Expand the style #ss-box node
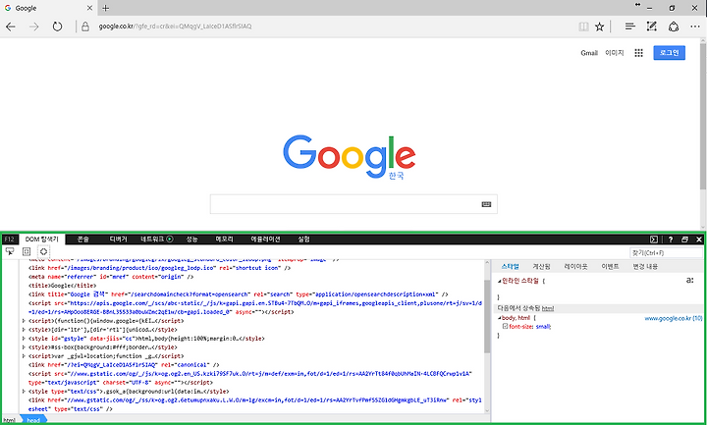The height and width of the screenshot is (425, 707). 24,347
